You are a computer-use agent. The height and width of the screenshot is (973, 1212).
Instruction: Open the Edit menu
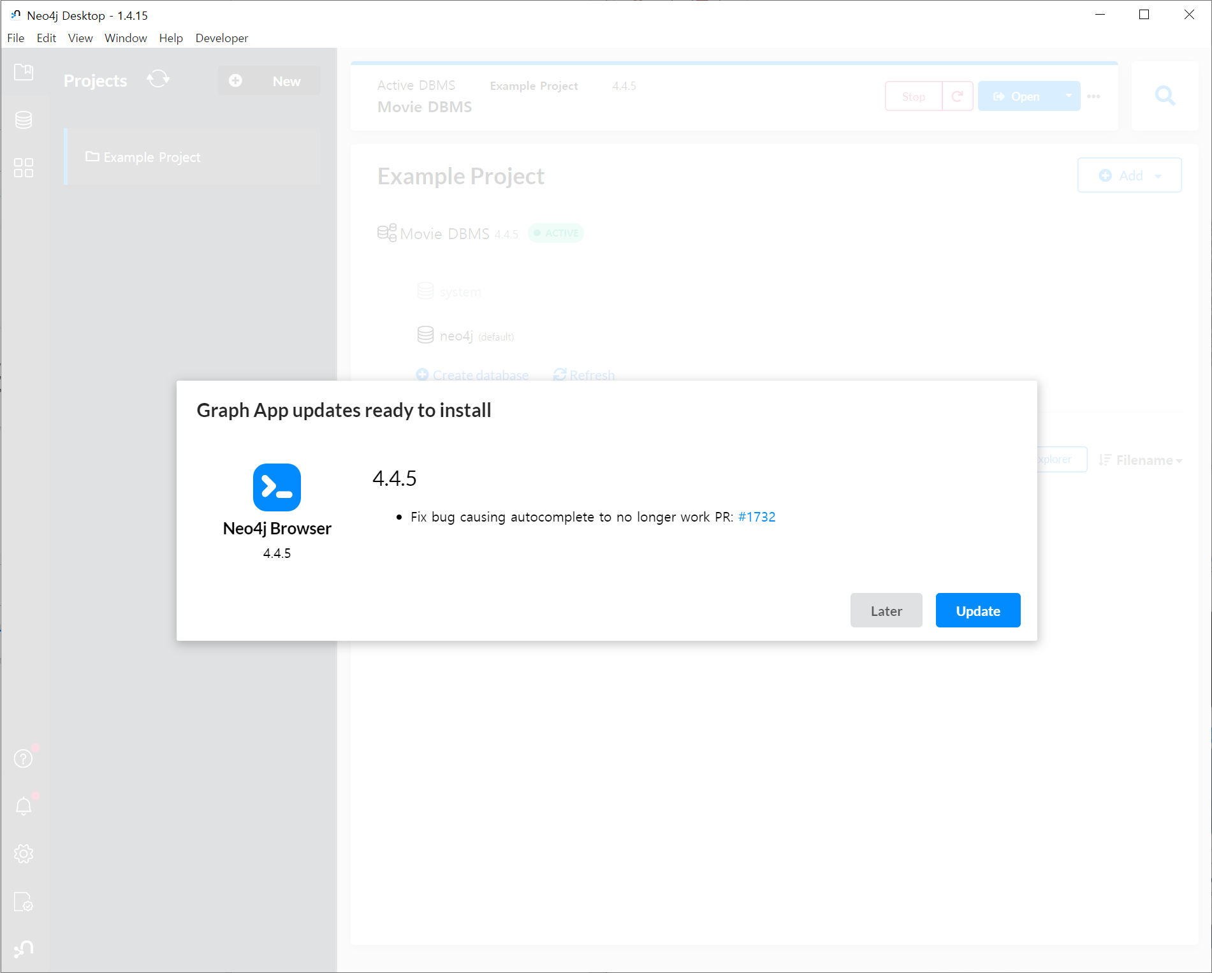click(46, 38)
